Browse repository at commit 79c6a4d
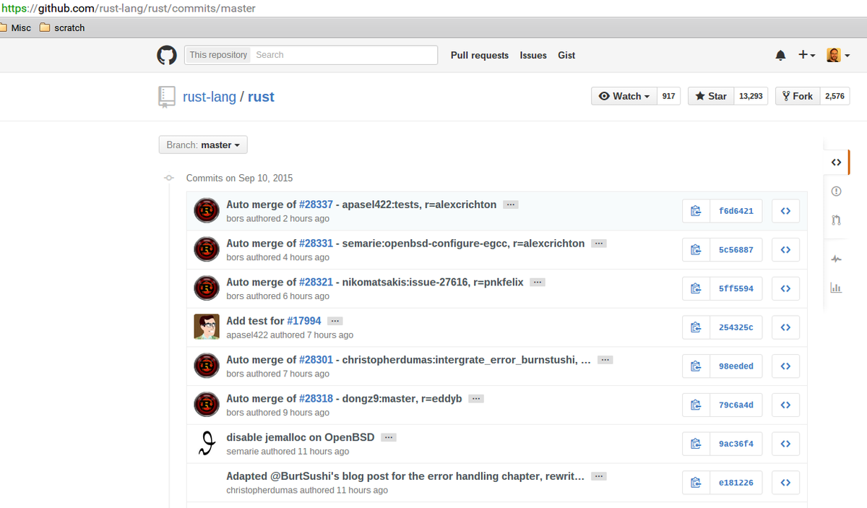The image size is (867, 508). [x=785, y=405]
